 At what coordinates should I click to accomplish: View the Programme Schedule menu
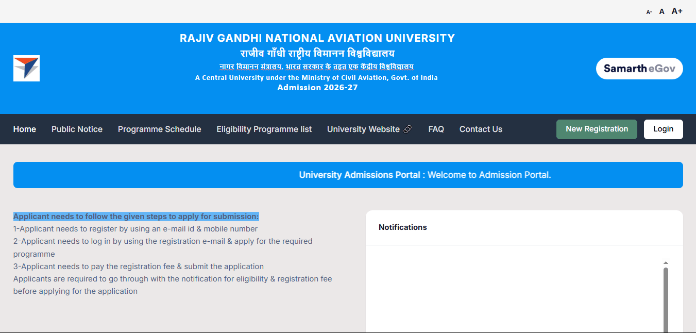tap(159, 129)
